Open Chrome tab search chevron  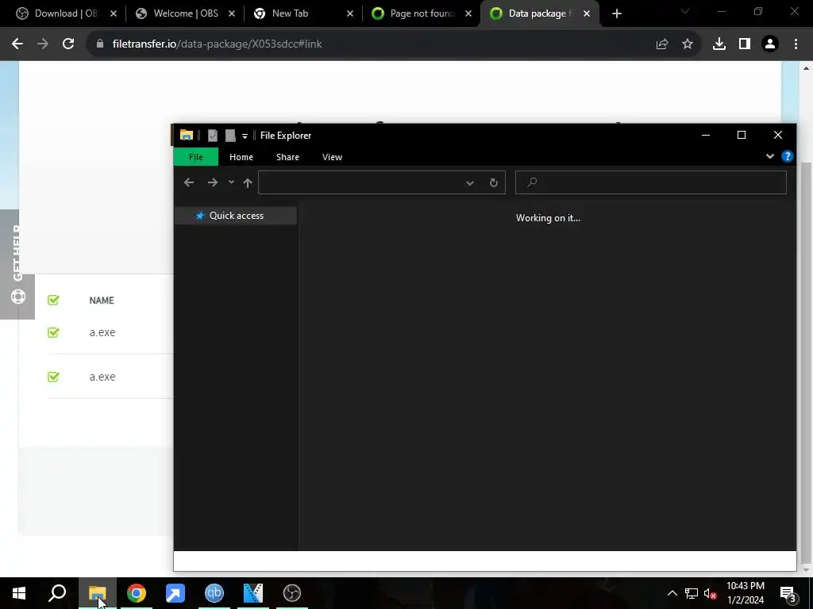(x=685, y=12)
